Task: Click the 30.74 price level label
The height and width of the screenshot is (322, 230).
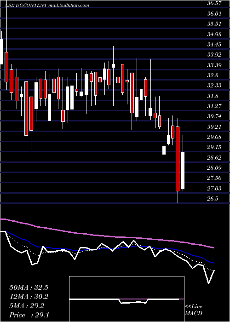Action: [x=214, y=116]
